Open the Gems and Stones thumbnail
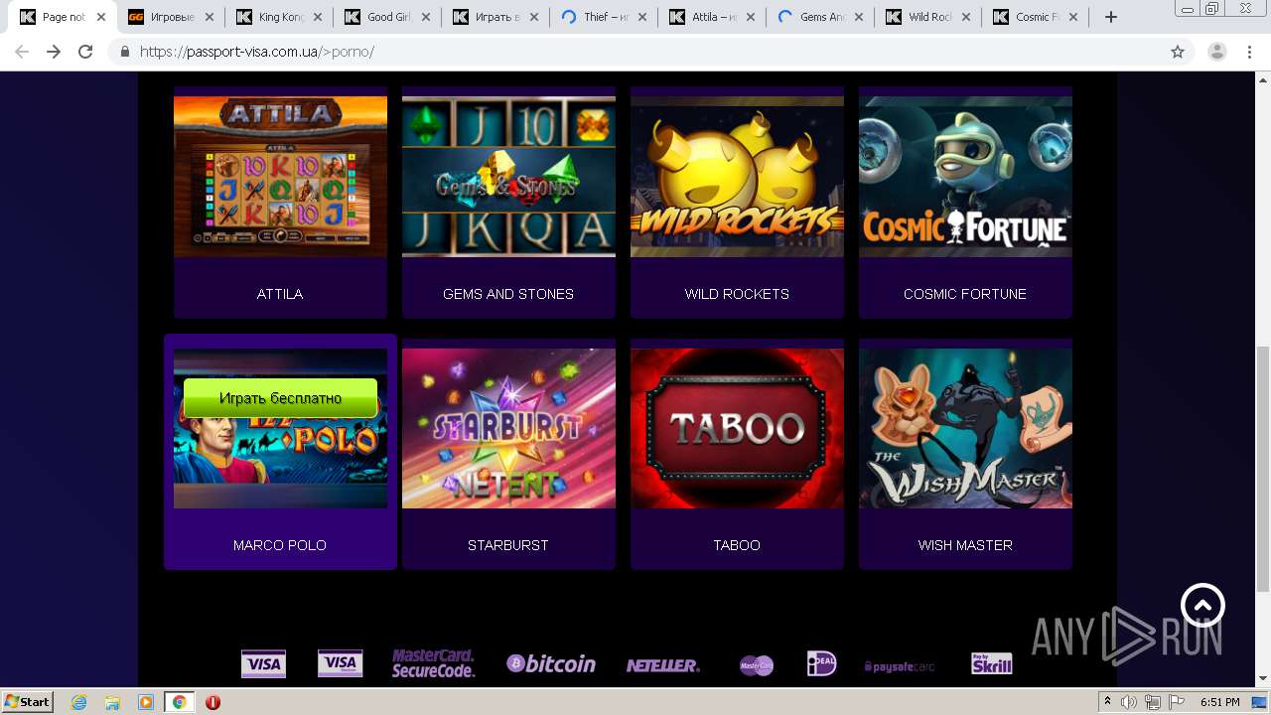The image size is (1271, 715). click(508, 177)
